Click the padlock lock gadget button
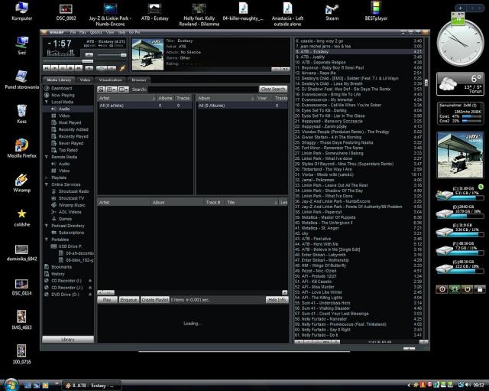Screen dimensions: 489x391 point(480,289)
